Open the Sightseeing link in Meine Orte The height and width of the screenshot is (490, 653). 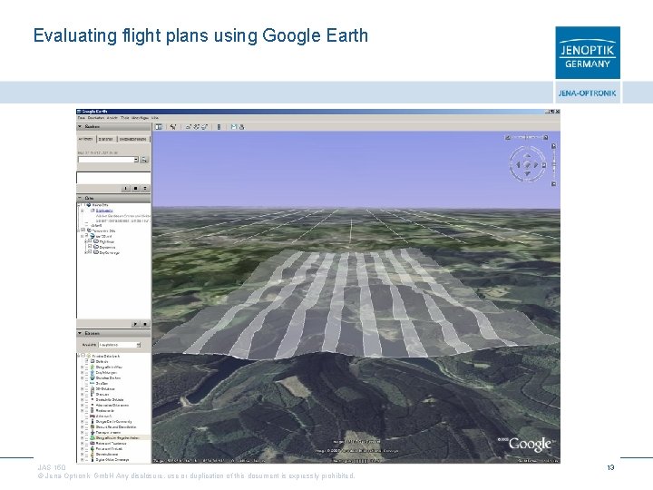(x=104, y=211)
